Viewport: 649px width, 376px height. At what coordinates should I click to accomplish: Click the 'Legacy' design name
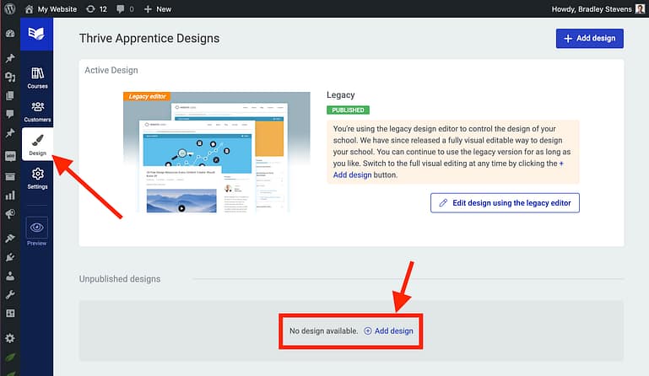pyautogui.click(x=341, y=95)
